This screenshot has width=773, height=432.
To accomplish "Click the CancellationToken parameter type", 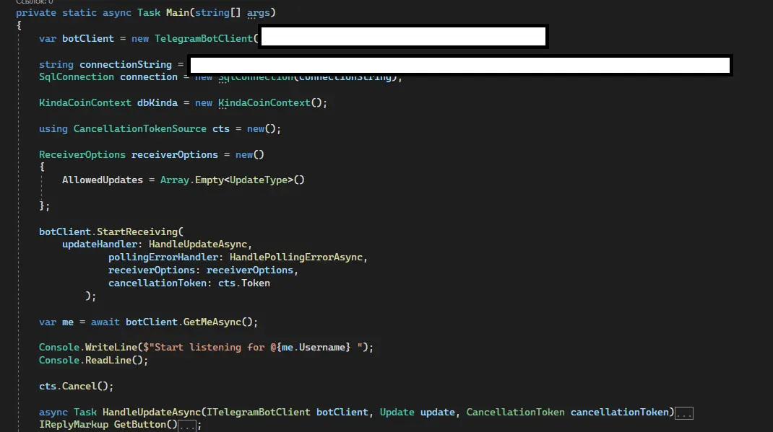I will (515, 412).
